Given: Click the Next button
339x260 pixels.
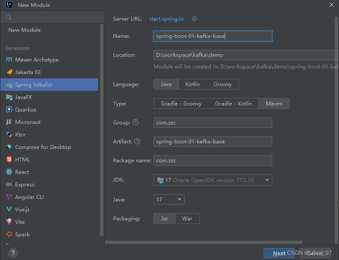Looking at the screenshot, I should [279, 253].
